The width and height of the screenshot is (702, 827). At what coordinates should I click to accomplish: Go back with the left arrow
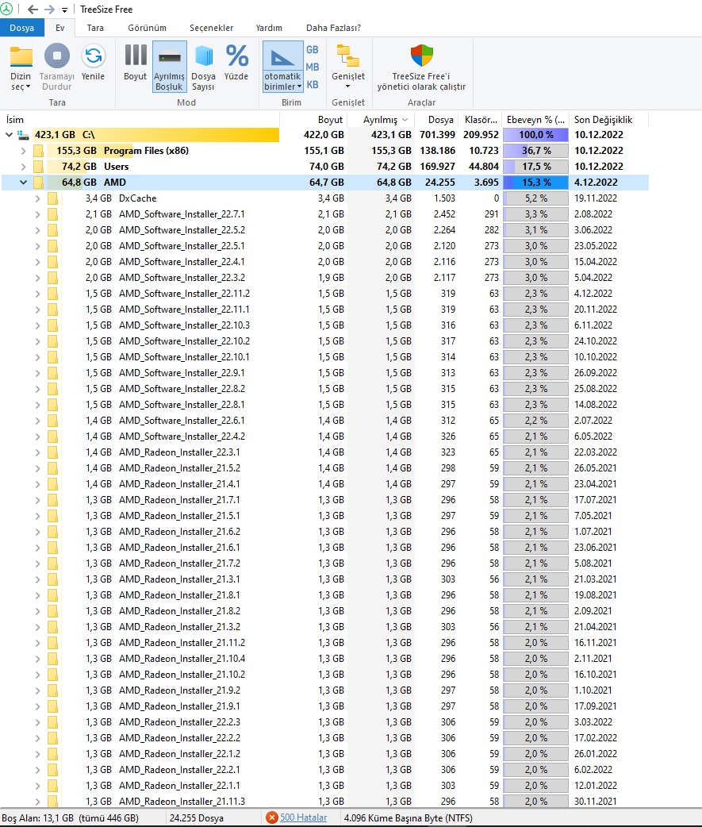[33, 10]
